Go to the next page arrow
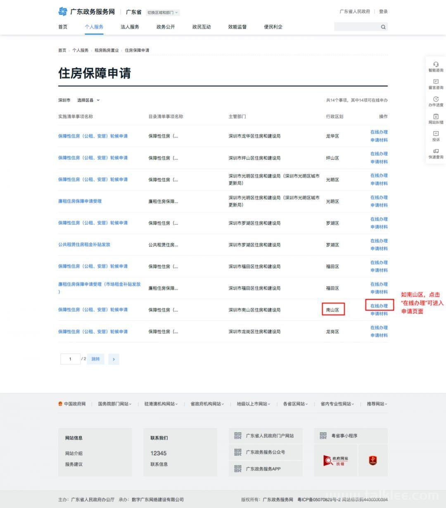446x508 pixels. (x=114, y=359)
